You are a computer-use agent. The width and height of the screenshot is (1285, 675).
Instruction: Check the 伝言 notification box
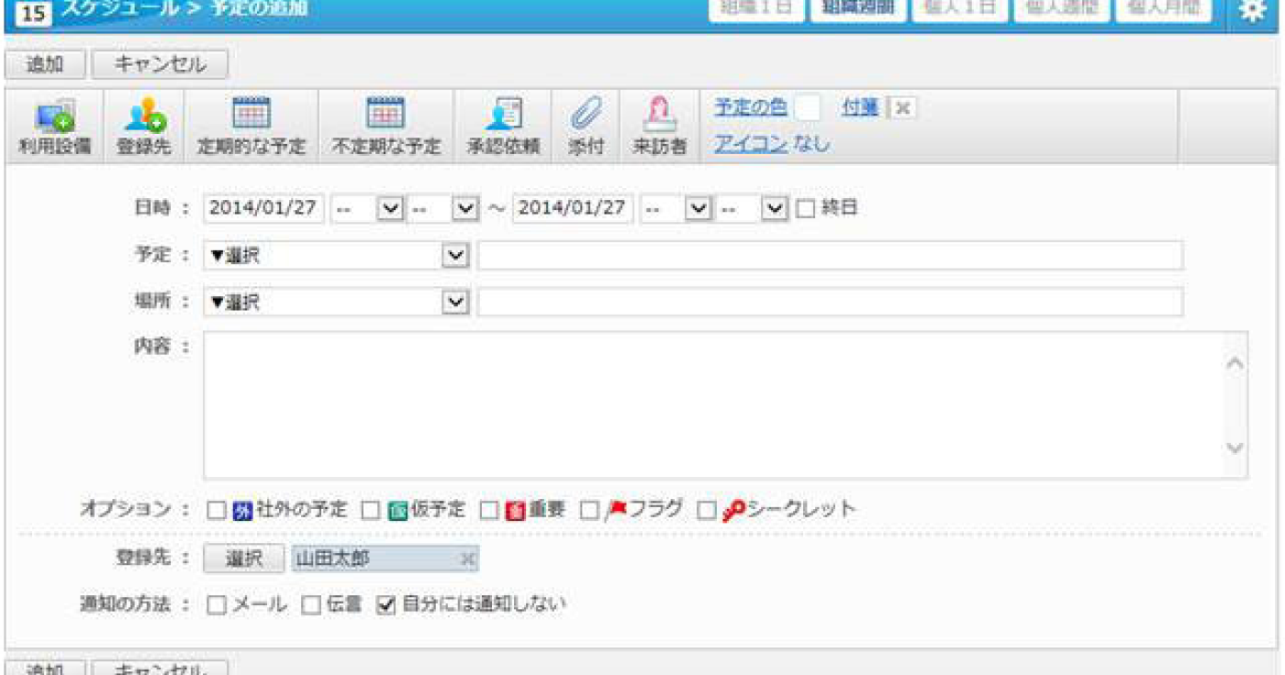tap(311, 604)
